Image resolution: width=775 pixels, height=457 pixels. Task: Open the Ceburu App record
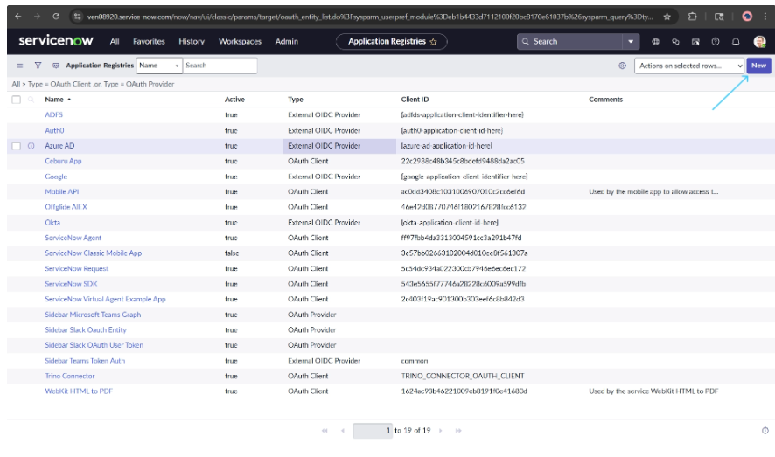pyautogui.click(x=63, y=162)
